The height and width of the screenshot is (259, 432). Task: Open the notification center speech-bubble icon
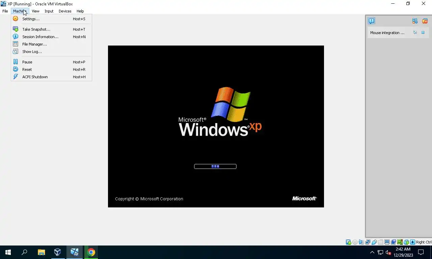(372, 21)
